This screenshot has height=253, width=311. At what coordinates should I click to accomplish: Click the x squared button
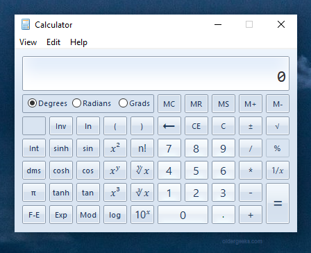[115, 148]
